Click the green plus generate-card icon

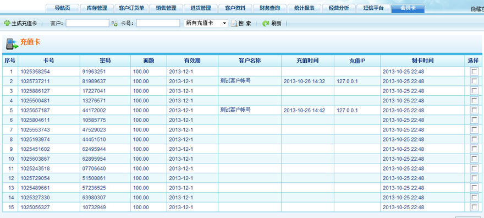coord(7,23)
